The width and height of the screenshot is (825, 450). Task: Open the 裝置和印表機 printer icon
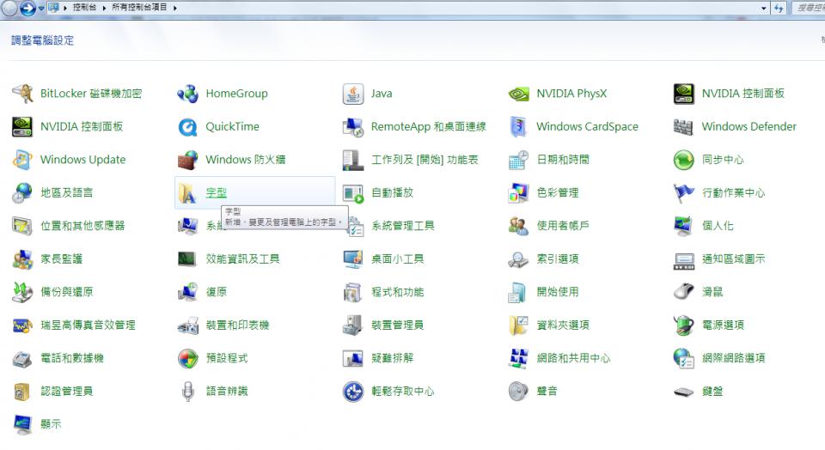click(188, 325)
